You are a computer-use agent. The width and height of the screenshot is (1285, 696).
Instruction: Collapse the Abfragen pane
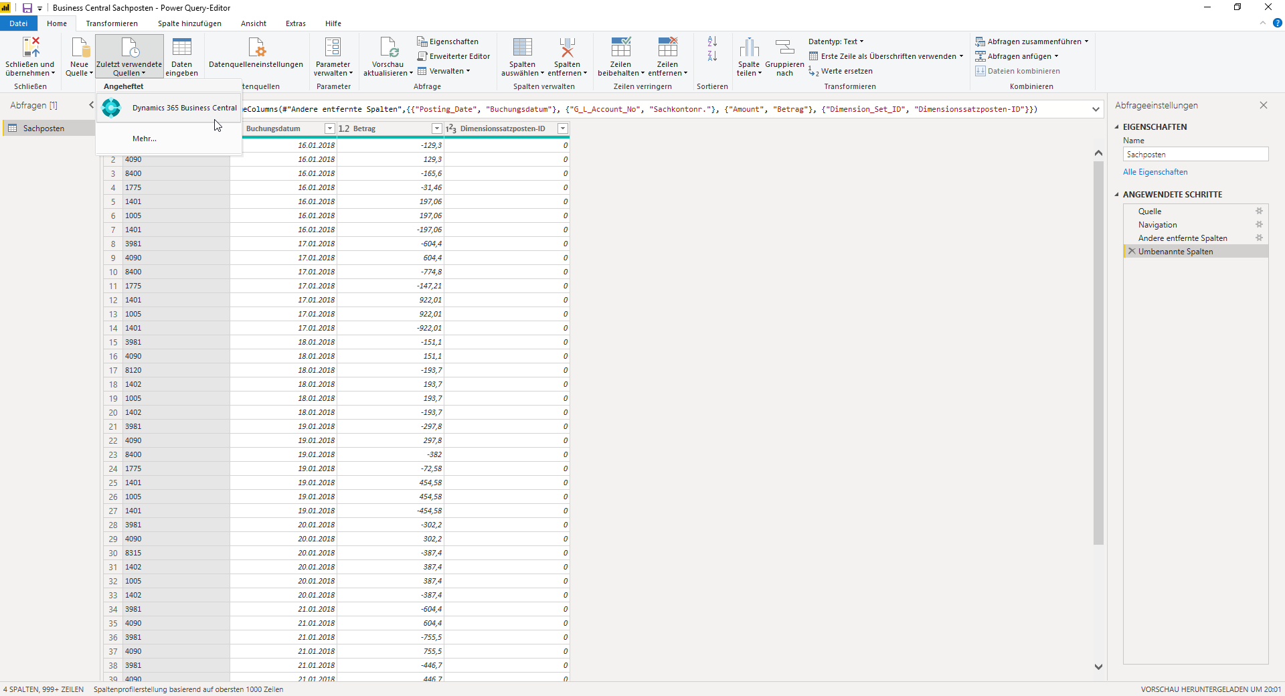point(91,105)
